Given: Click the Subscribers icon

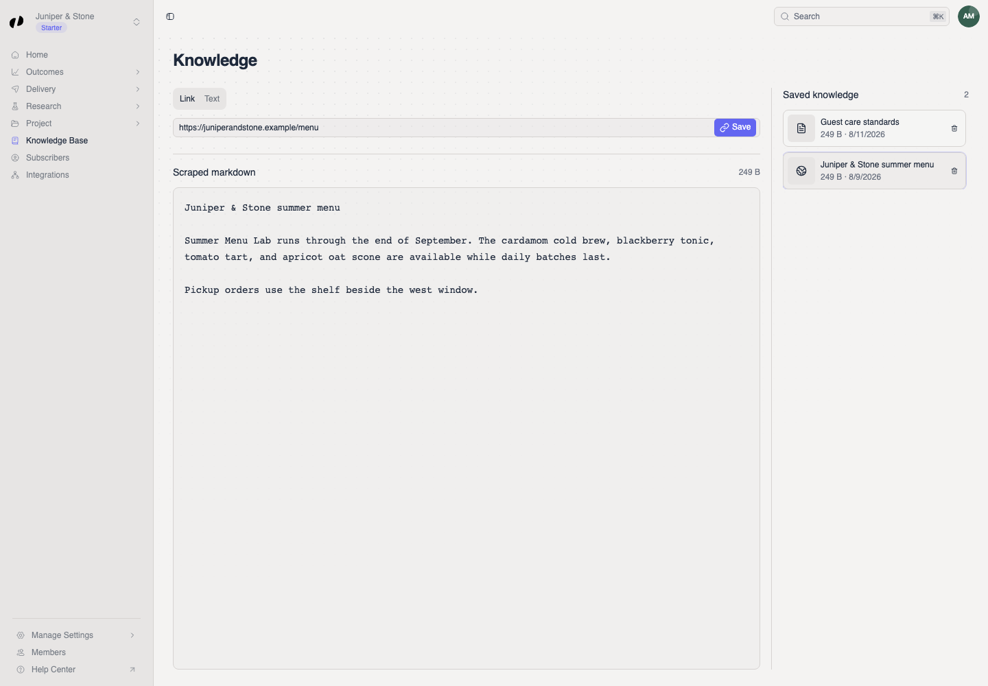Looking at the screenshot, I should (15, 158).
